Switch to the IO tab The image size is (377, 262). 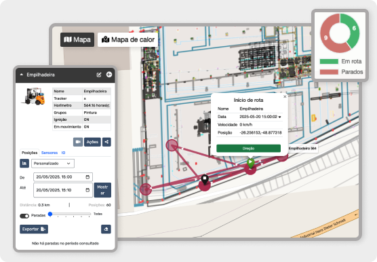click(63, 153)
